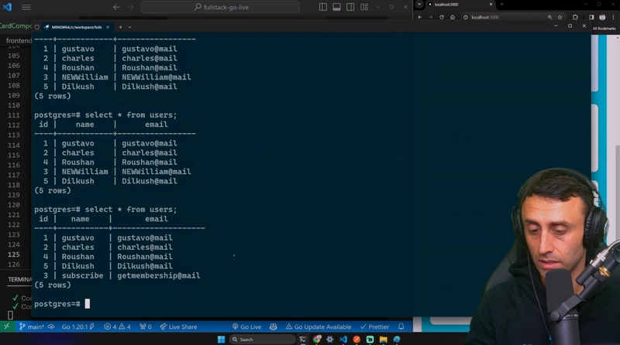Image resolution: width=620 pixels, height=345 pixels.
Task: Go back in VS Code navigation history
Action: coord(116,7)
